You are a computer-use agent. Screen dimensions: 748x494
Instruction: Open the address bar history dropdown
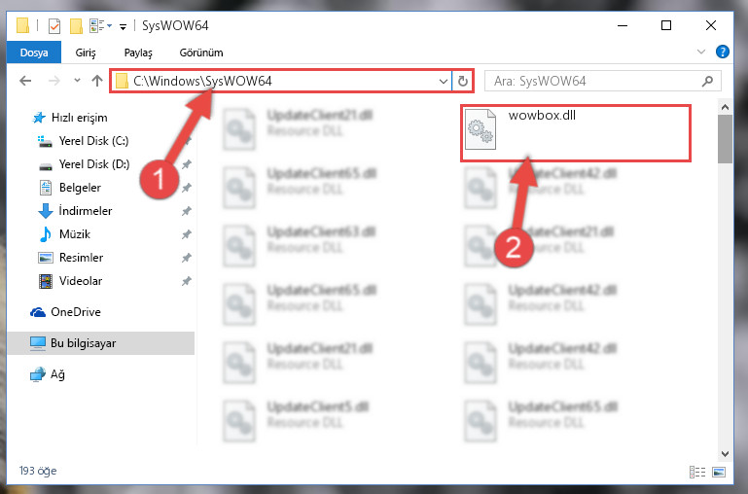(444, 81)
